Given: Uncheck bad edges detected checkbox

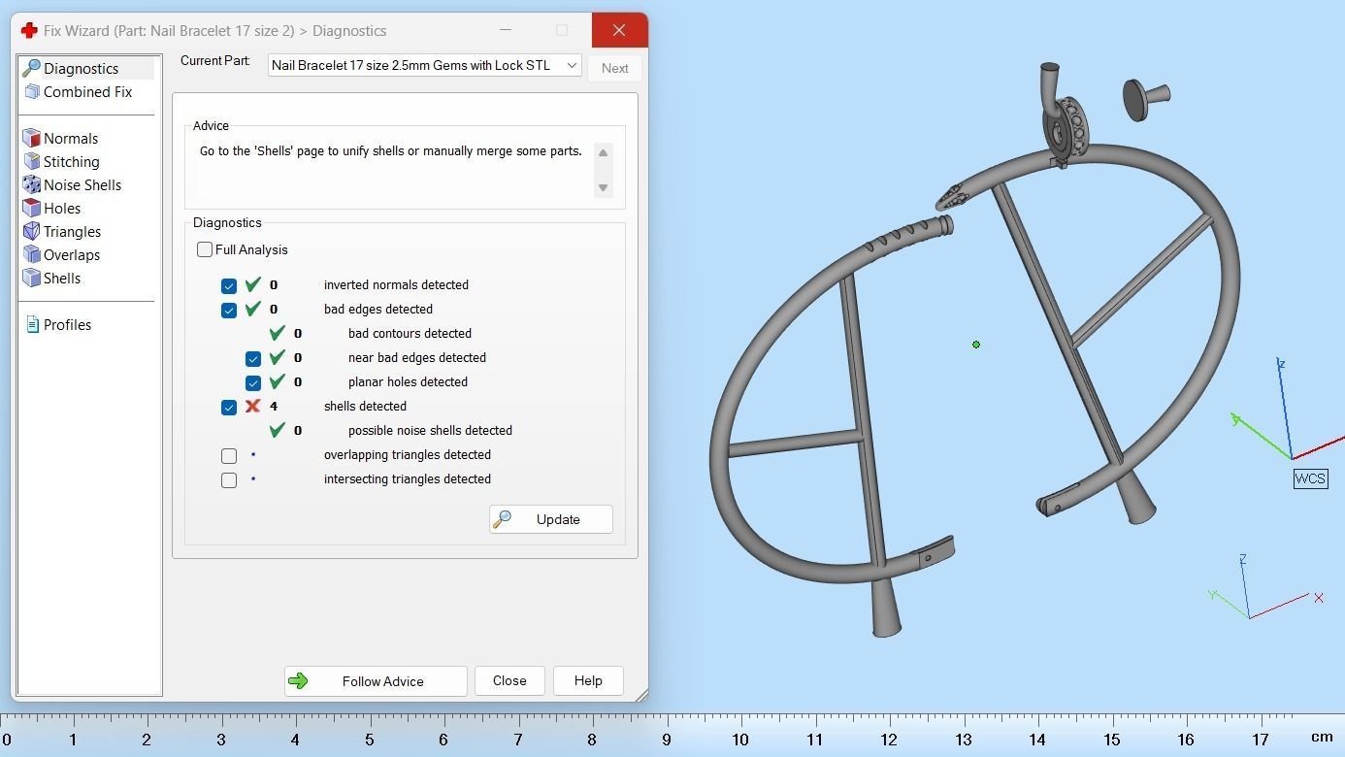Looking at the screenshot, I should click(x=229, y=310).
